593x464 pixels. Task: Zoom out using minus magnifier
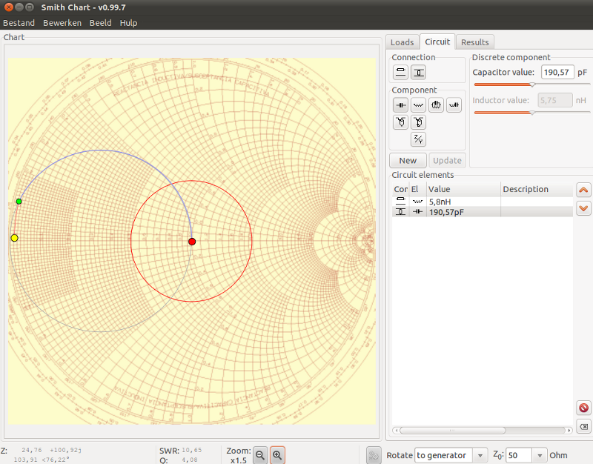coord(260,456)
